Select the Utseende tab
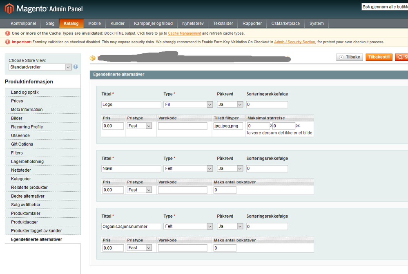The height and width of the screenshot is (274, 408). pos(43,135)
